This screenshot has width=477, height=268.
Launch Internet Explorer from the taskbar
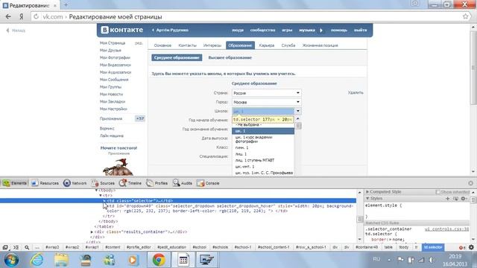click(37, 260)
